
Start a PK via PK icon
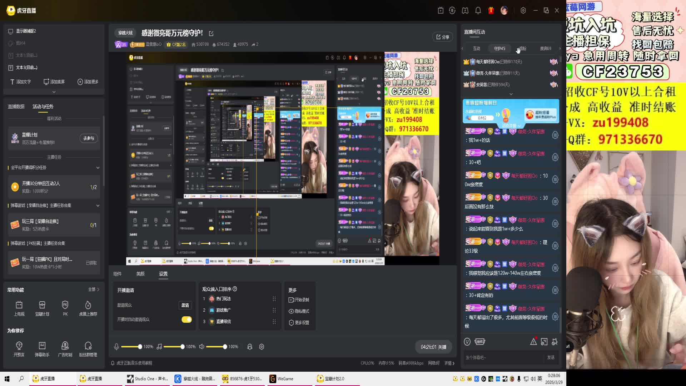(x=65, y=305)
